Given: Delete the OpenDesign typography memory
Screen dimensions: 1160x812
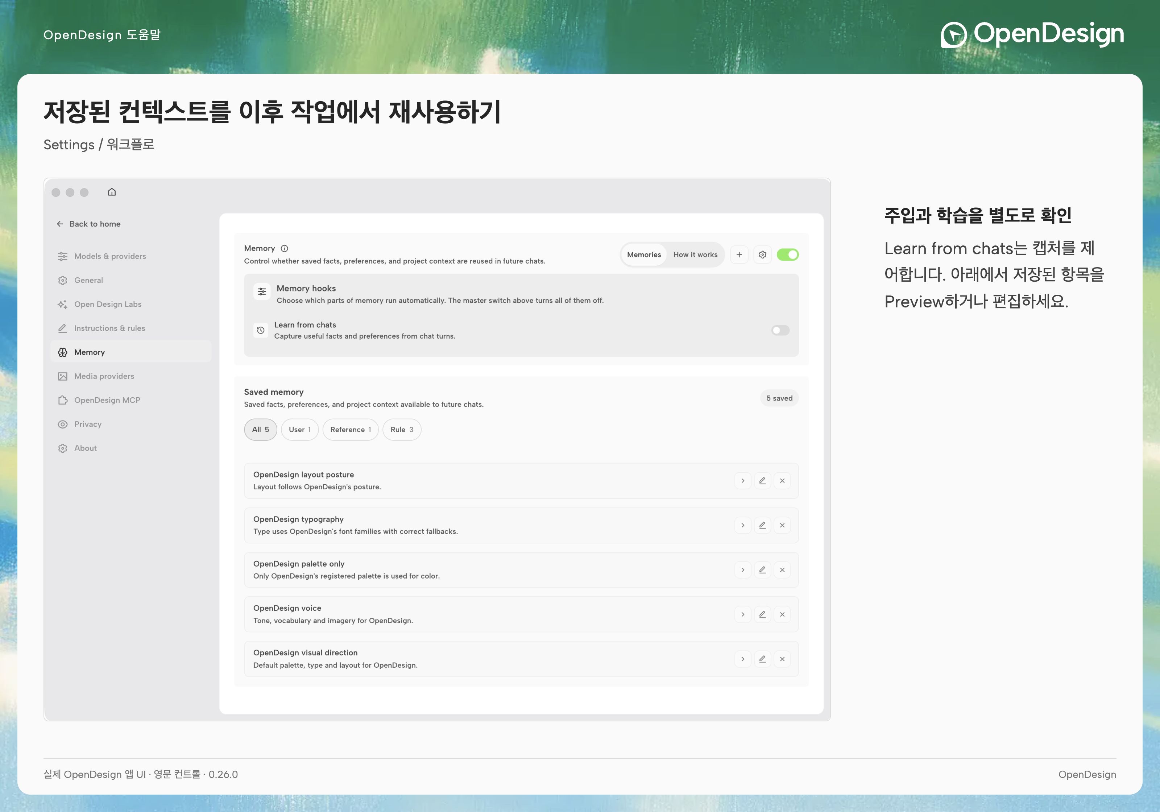Looking at the screenshot, I should pyautogui.click(x=782, y=525).
